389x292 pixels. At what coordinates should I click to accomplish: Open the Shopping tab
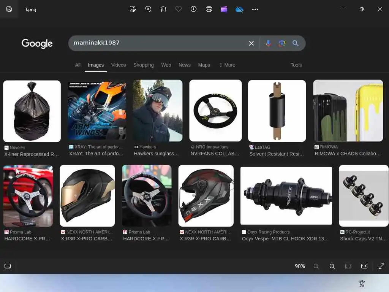tap(143, 65)
